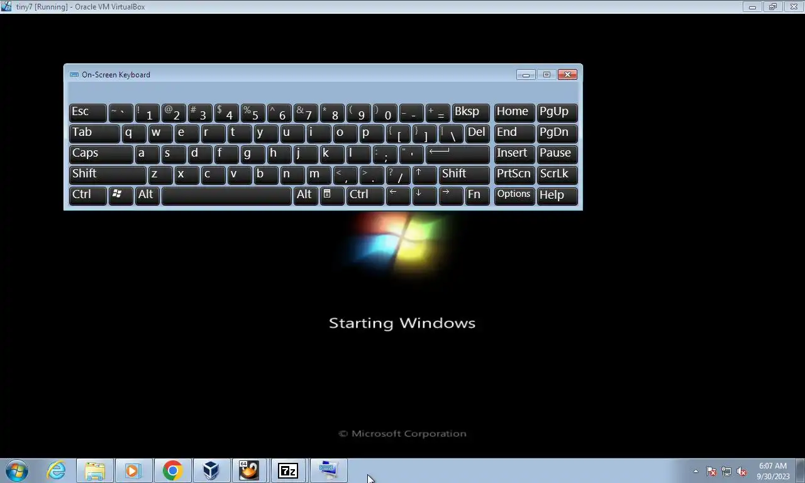This screenshot has width=805, height=483.
Task: Tap the Pause key
Action: click(557, 153)
